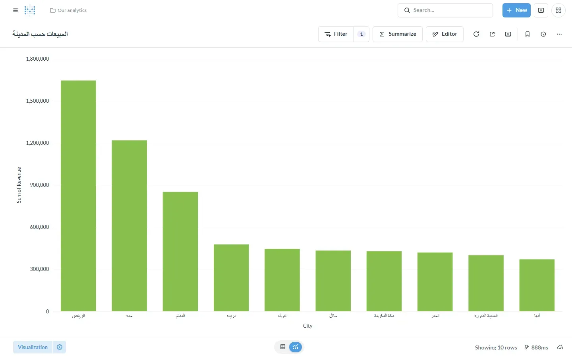Click the Showing 10 rows label
The image size is (572, 357).
pos(496,347)
